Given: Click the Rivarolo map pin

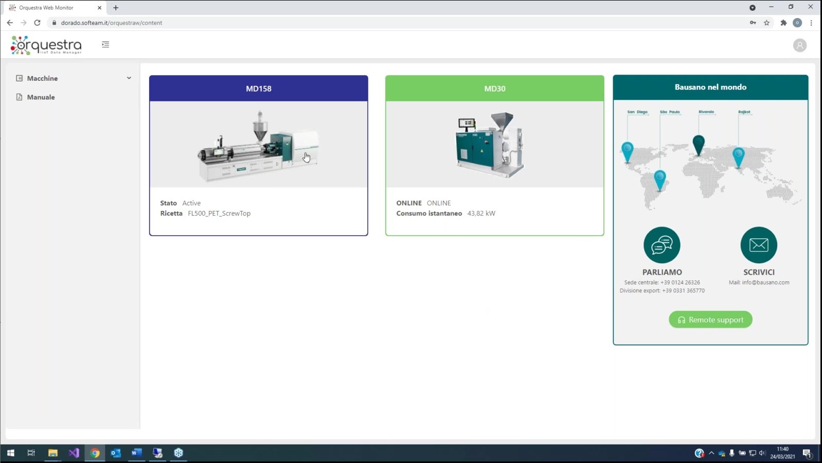Looking at the screenshot, I should point(699,145).
